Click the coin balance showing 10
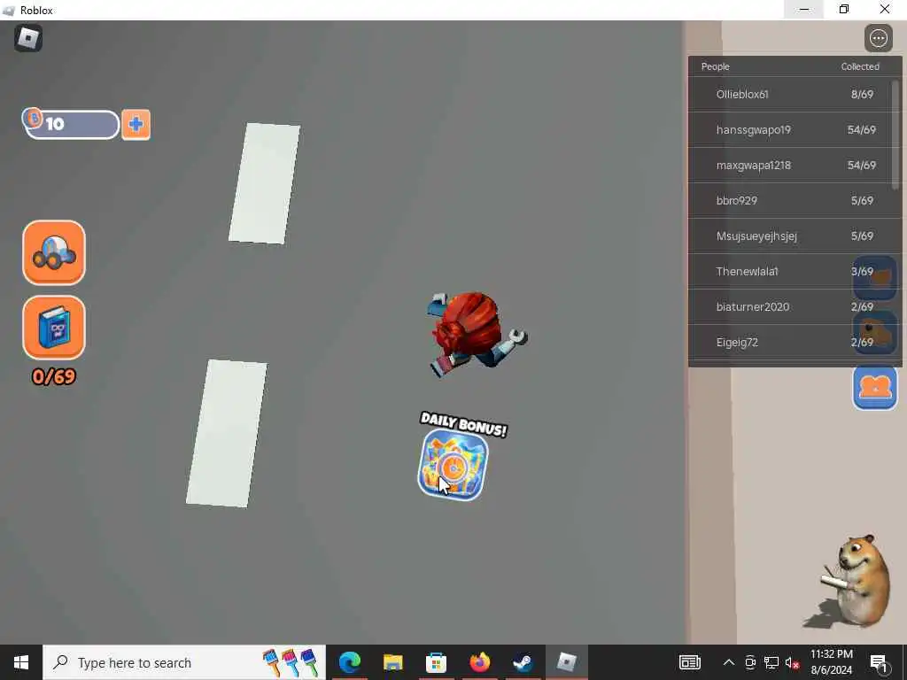 point(71,124)
